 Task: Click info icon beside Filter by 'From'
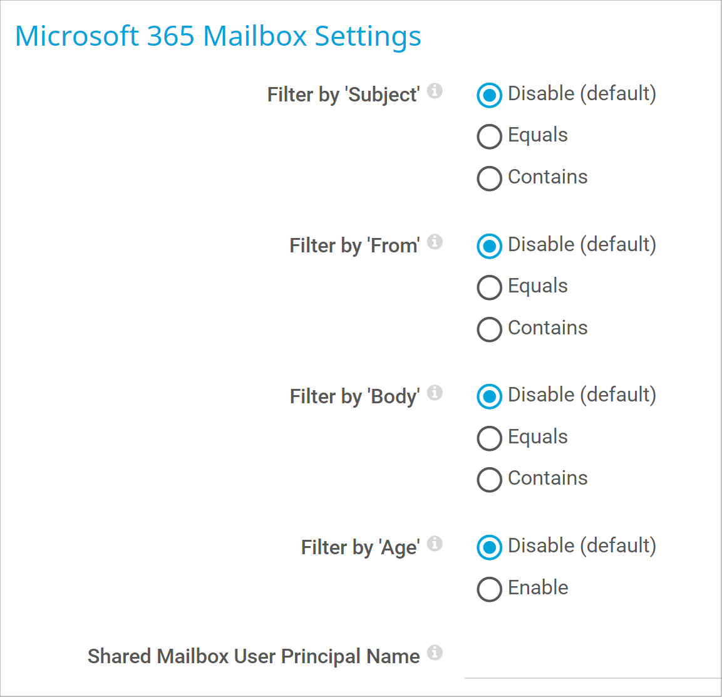point(435,242)
